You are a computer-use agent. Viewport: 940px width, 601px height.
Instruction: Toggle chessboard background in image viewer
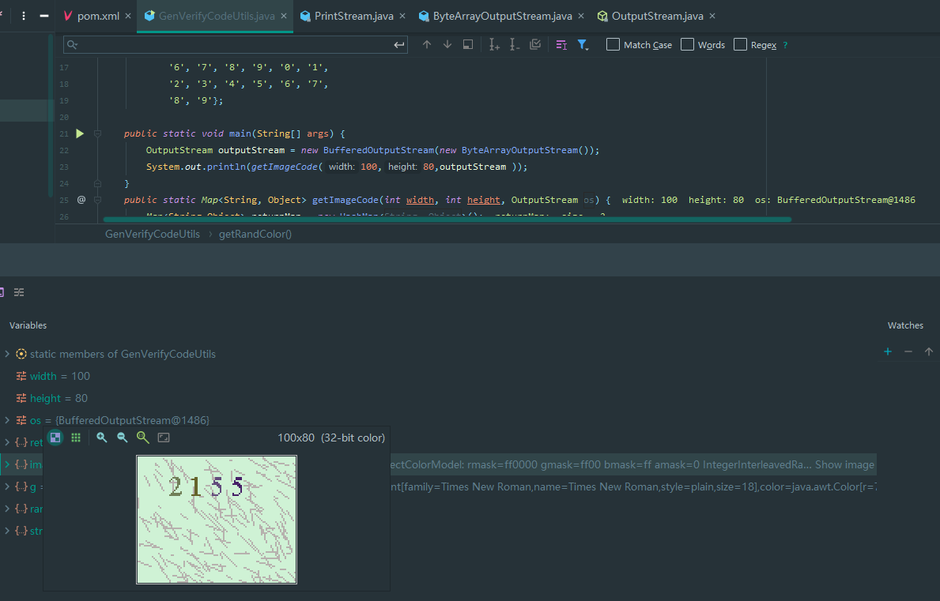pyautogui.click(x=55, y=438)
